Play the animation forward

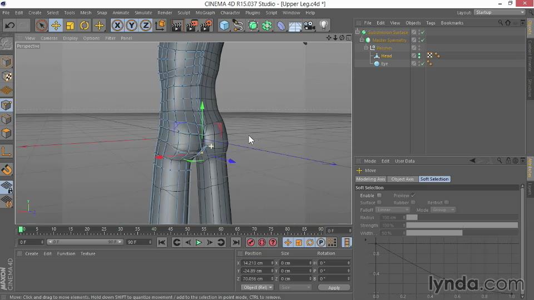199,243
